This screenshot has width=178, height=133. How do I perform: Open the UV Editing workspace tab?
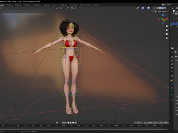click(x=27, y=5)
